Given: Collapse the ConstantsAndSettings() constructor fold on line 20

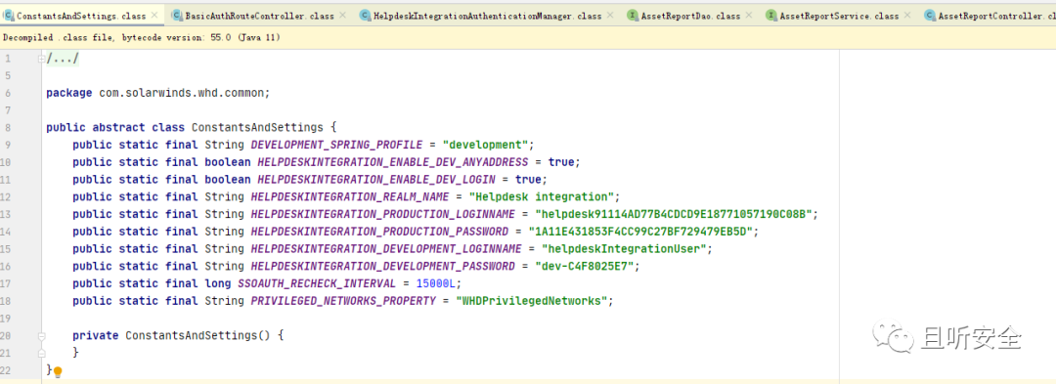Looking at the screenshot, I should (42, 335).
